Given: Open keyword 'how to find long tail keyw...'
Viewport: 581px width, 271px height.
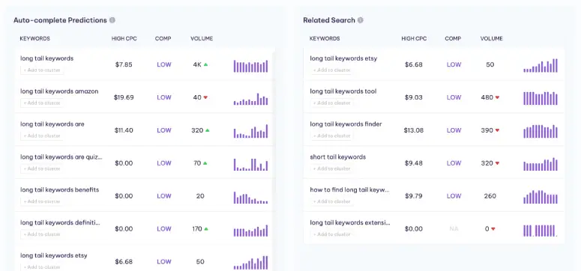Looking at the screenshot, I should point(350,189).
